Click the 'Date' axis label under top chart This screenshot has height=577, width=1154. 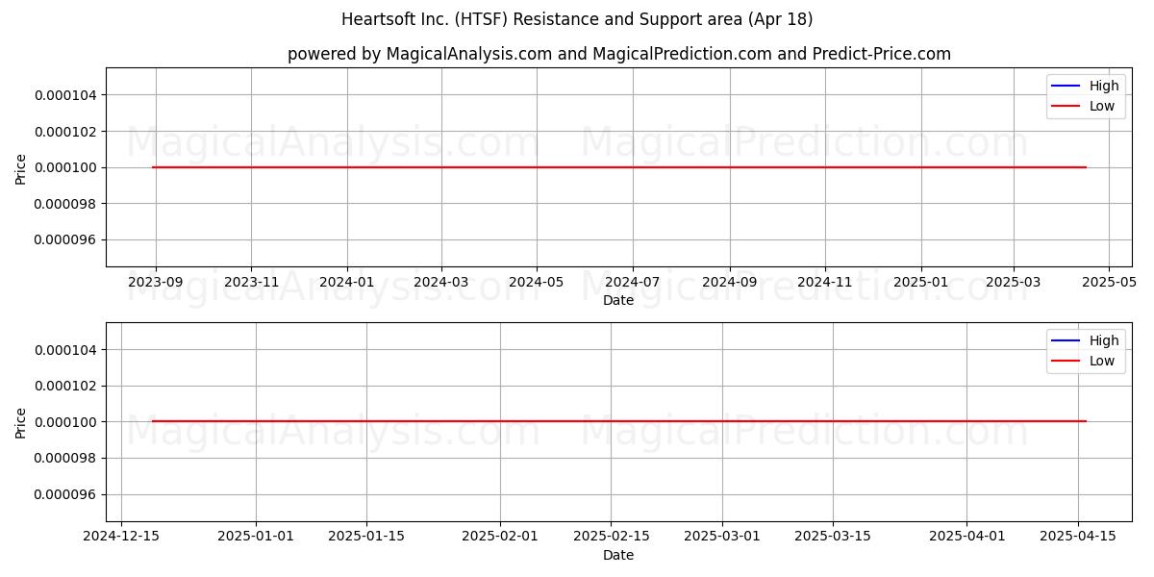point(618,300)
